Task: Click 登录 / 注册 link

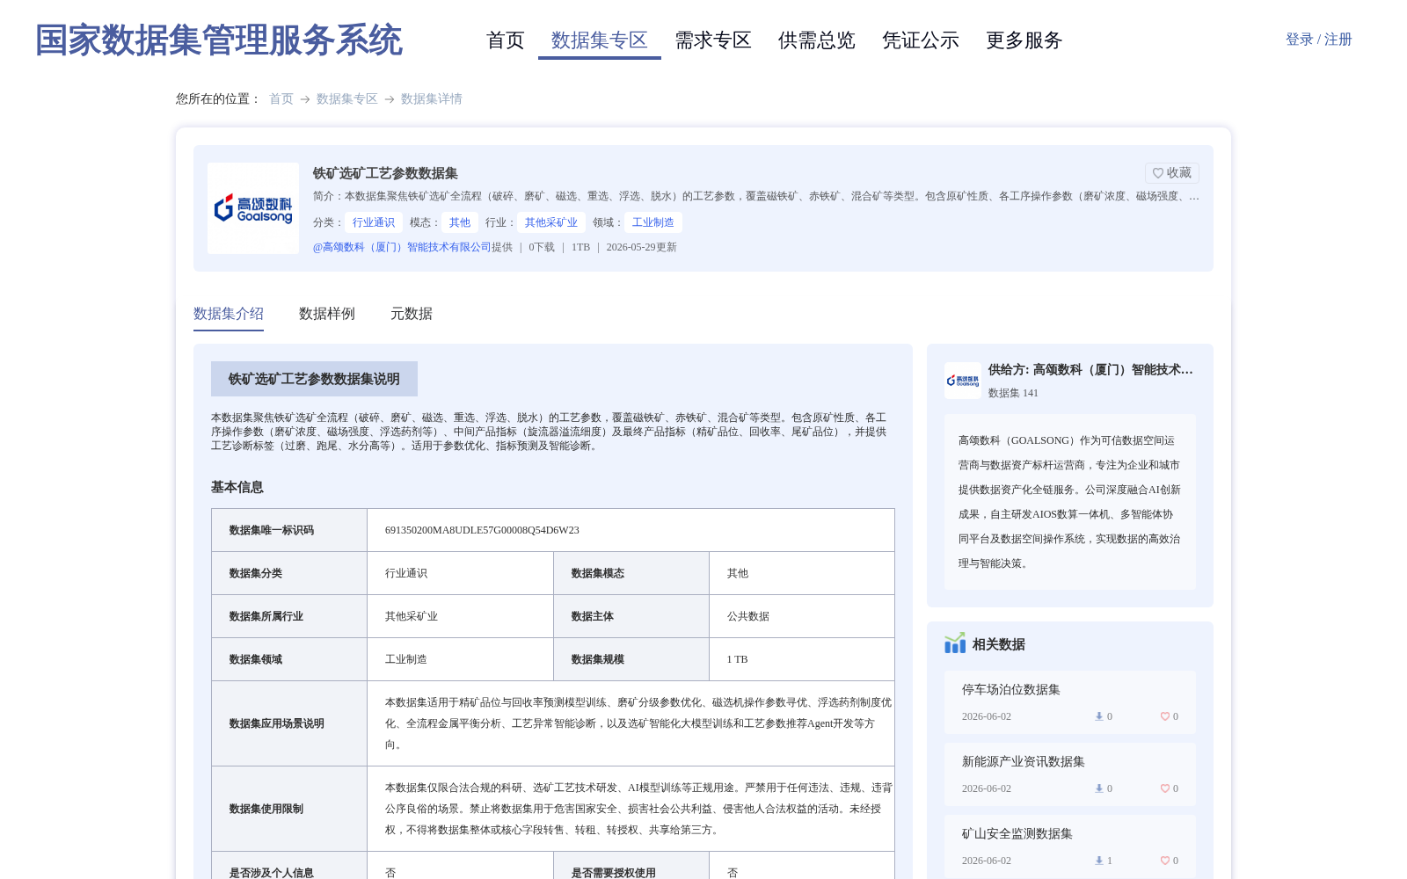Action: click(1319, 40)
